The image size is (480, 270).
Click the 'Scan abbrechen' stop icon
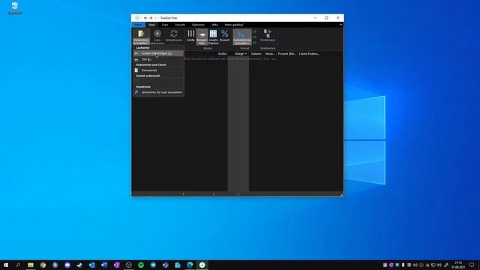pos(157,34)
